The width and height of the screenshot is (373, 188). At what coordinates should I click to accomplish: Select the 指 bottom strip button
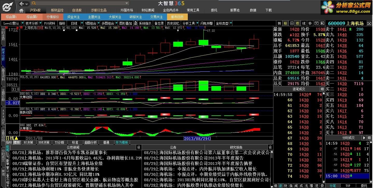click(291, 186)
